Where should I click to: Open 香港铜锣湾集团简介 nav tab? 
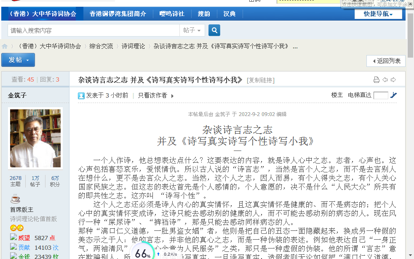(x=118, y=14)
